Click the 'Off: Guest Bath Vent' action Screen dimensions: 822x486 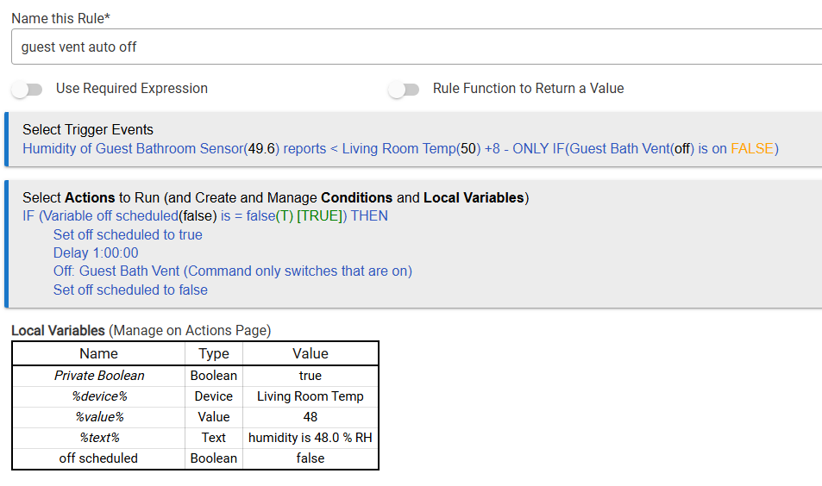[233, 271]
